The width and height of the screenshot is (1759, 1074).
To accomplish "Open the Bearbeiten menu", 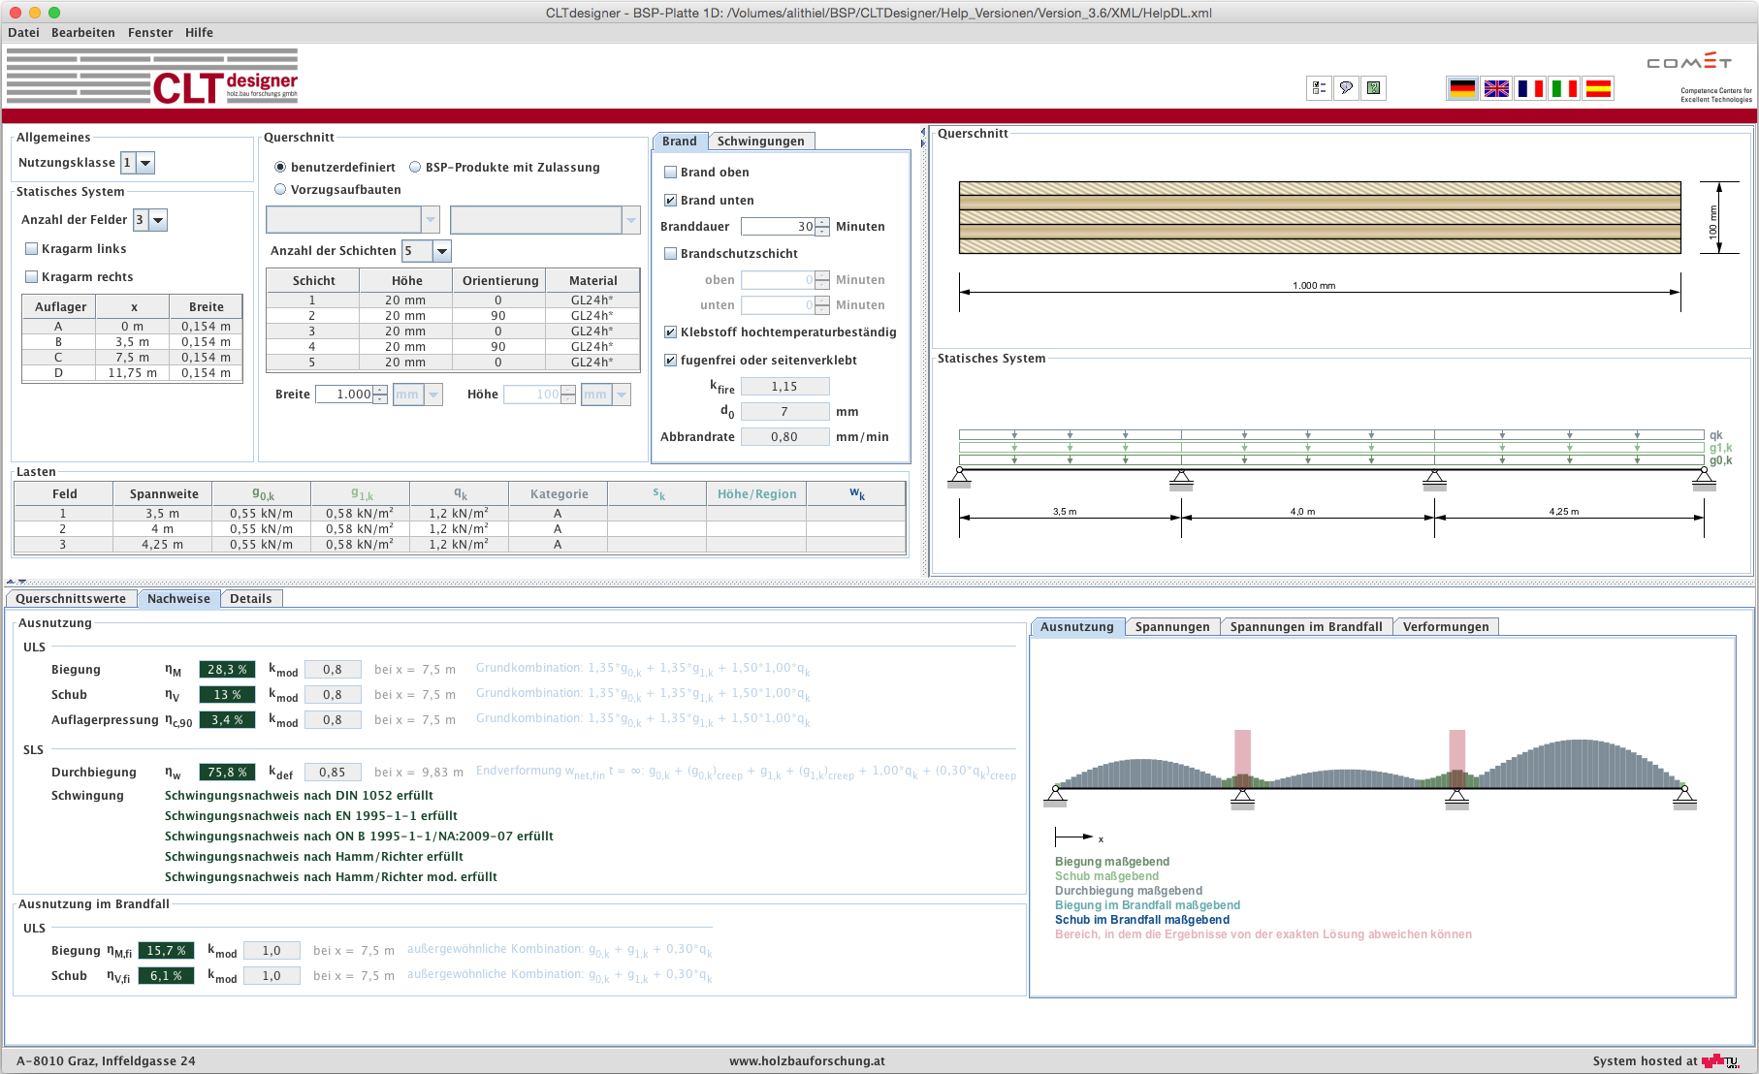I will tap(82, 33).
